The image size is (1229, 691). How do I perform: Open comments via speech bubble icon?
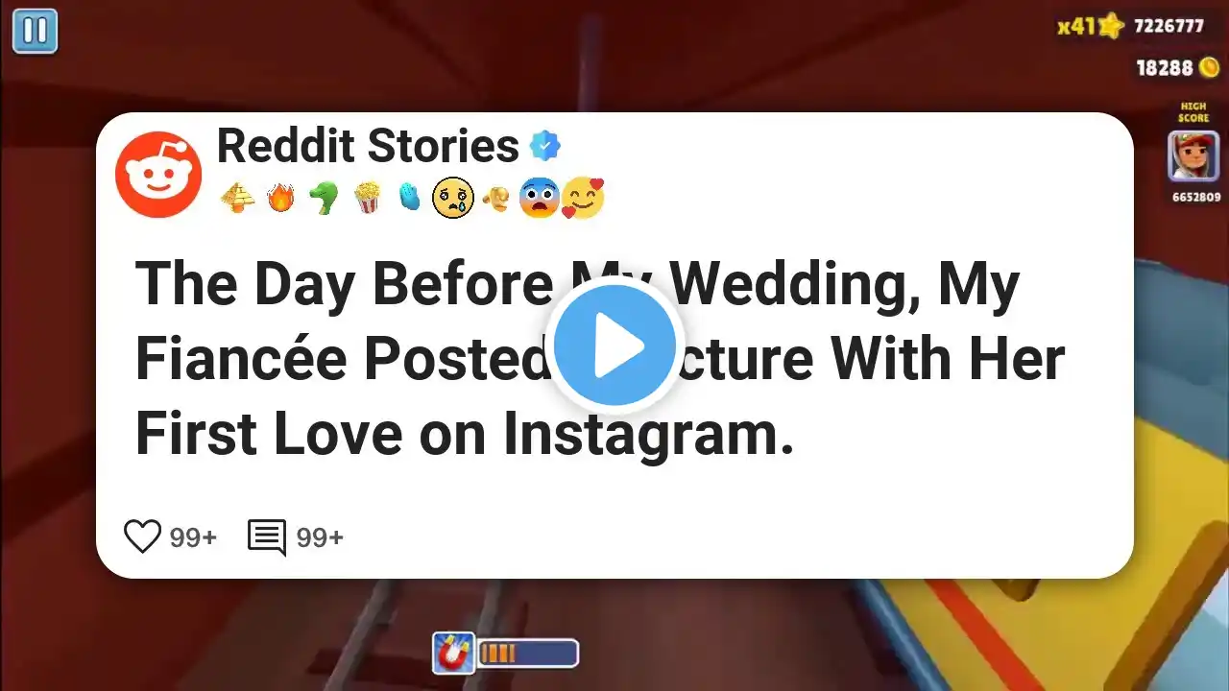pyautogui.click(x=267, y=537)
